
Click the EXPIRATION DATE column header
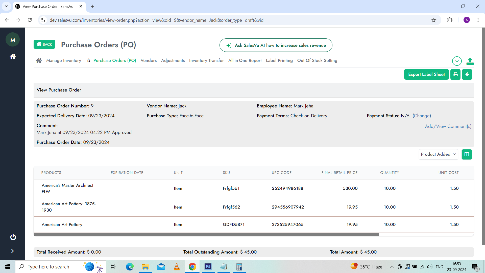(127, 173)
